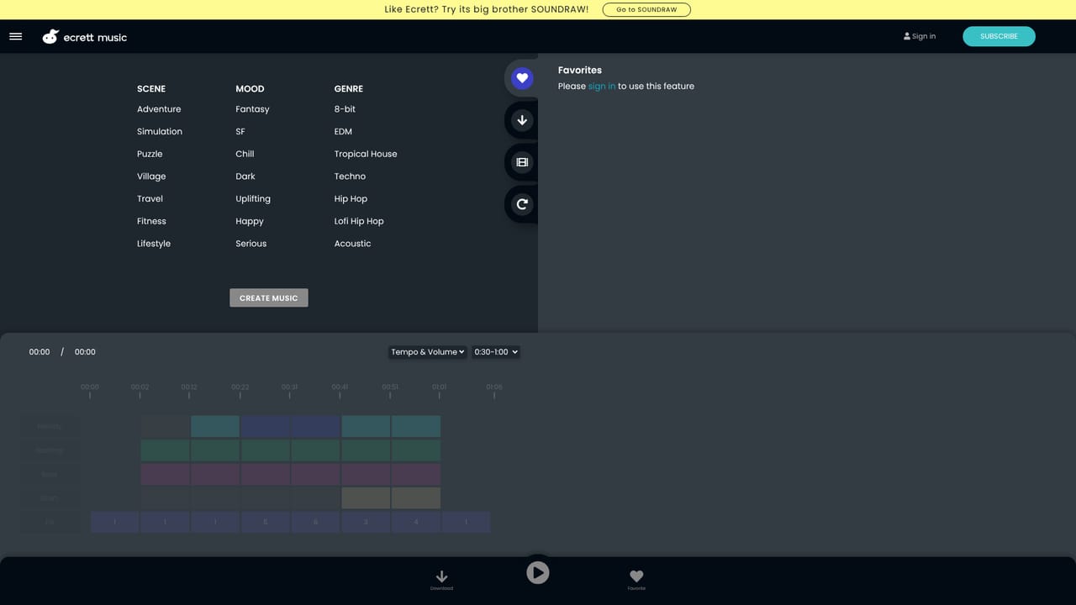Viewport: 1076px width, 605px height.
Task: Click the MOOD column heading
Action: tap(250, 89)
